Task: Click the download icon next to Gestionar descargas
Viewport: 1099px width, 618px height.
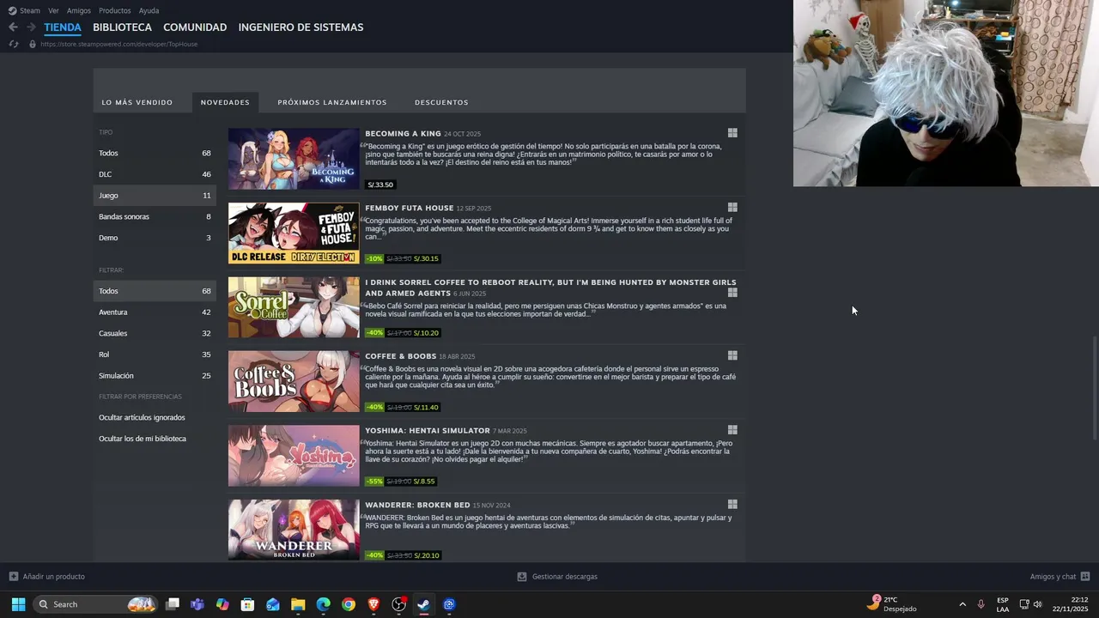Action: [x=522, y=577]
